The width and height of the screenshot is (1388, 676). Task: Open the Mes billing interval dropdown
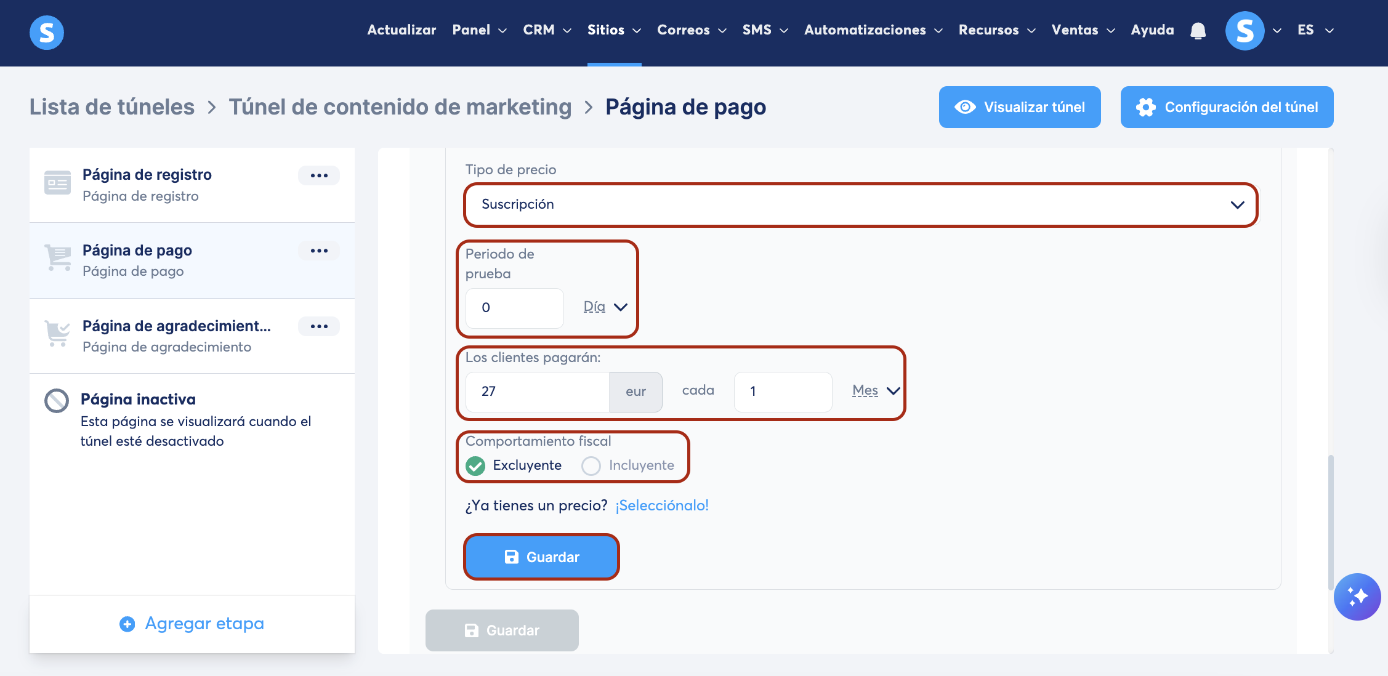click(x=875, y=390)
